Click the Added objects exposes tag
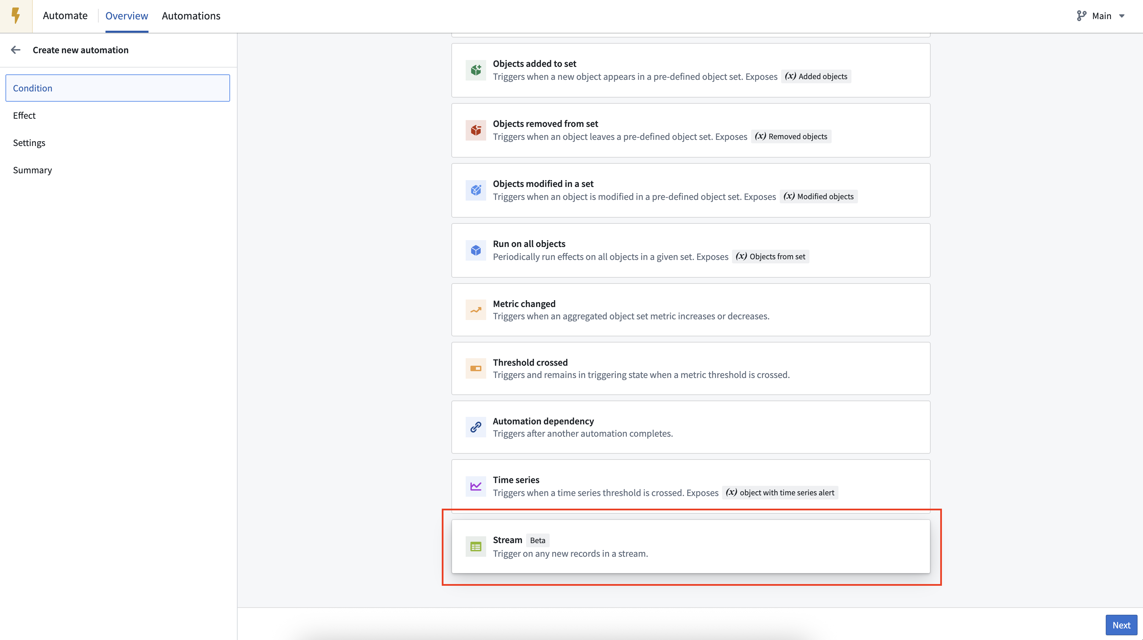 click(816, 76)
